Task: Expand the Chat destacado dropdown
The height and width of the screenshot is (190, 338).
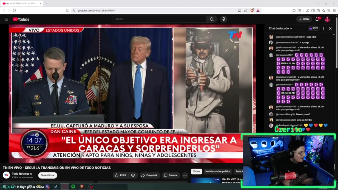Action: coord(280,28)
